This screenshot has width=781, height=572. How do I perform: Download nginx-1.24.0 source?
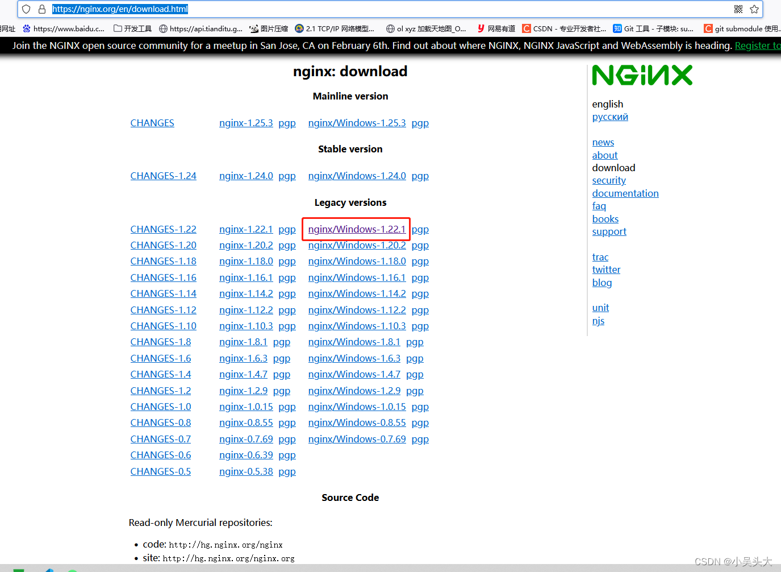pyautogui.click(x=246, y=176)
